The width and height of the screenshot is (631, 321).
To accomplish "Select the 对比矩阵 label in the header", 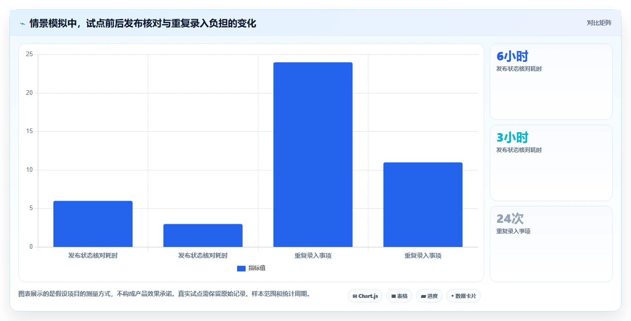I will [x=599, y=23].
